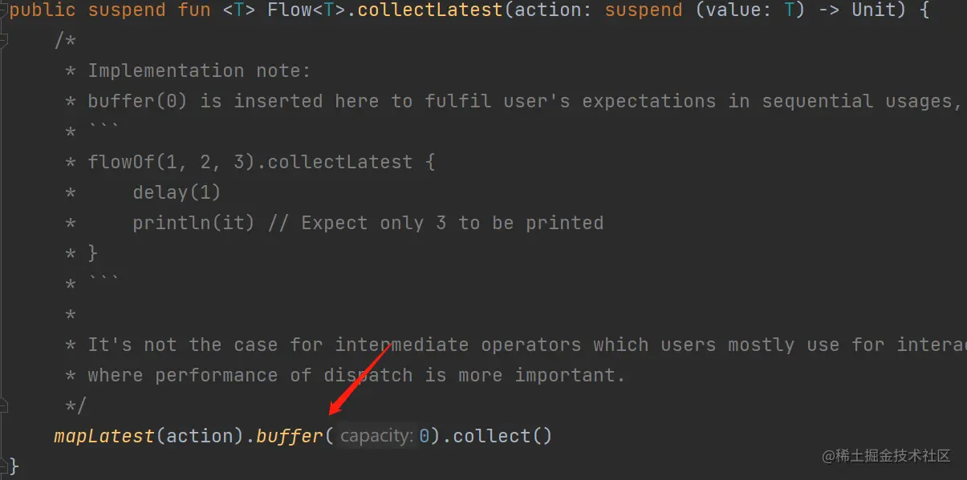Click the buffer function call
The width and height of the screenshot is (967, 480).
[x=289, y=436]
